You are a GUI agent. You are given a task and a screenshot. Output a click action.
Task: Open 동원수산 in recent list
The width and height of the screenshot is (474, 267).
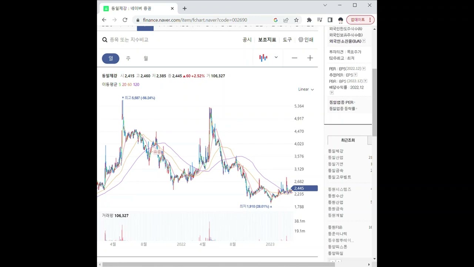(x=336, y=196)
